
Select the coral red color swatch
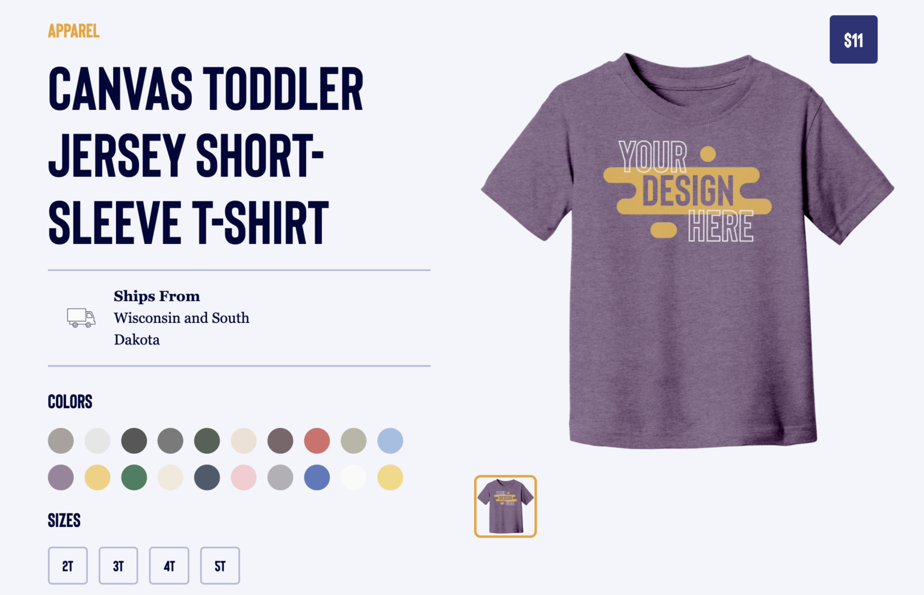(x=317, y=441)
